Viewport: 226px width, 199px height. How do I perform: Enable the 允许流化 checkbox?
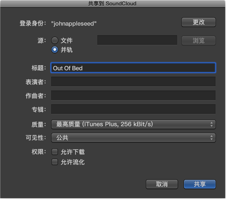pyautogui.click(x=55, y=162)
